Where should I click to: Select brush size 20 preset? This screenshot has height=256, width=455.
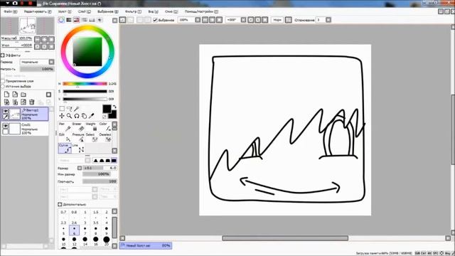pyautogui.click(x=107, y=242)
